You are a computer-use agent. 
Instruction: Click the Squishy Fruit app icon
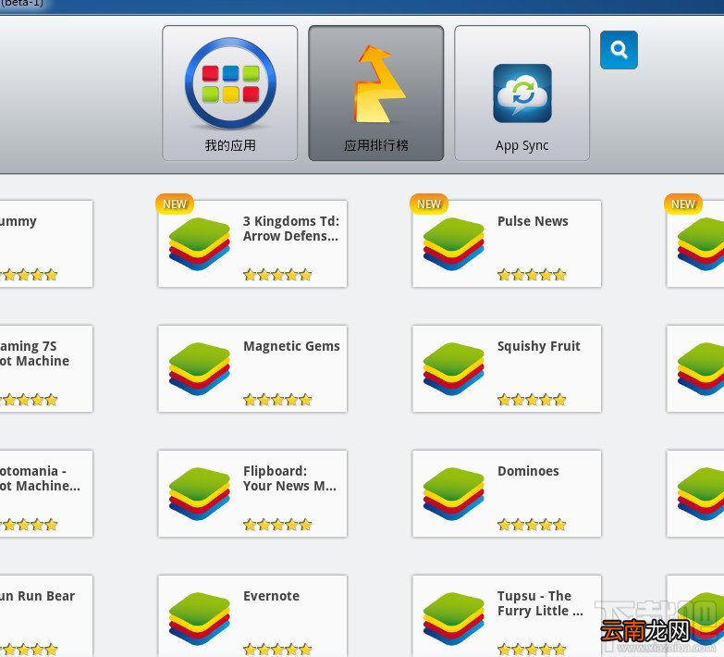(x=453, y=368)
